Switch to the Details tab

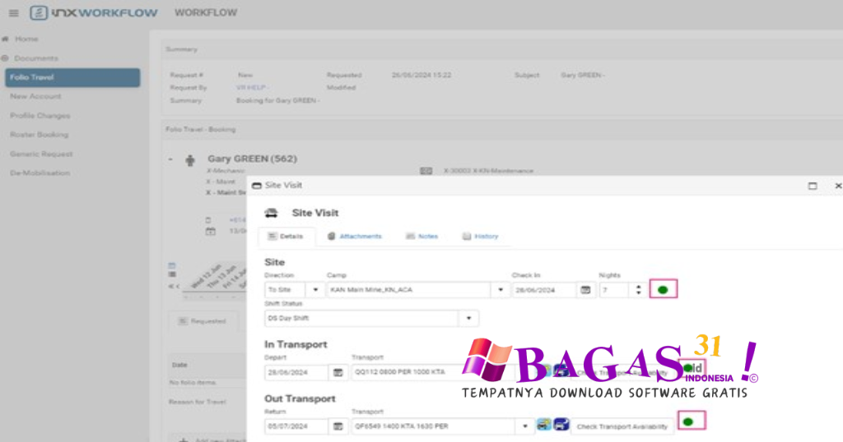(286, 237)
